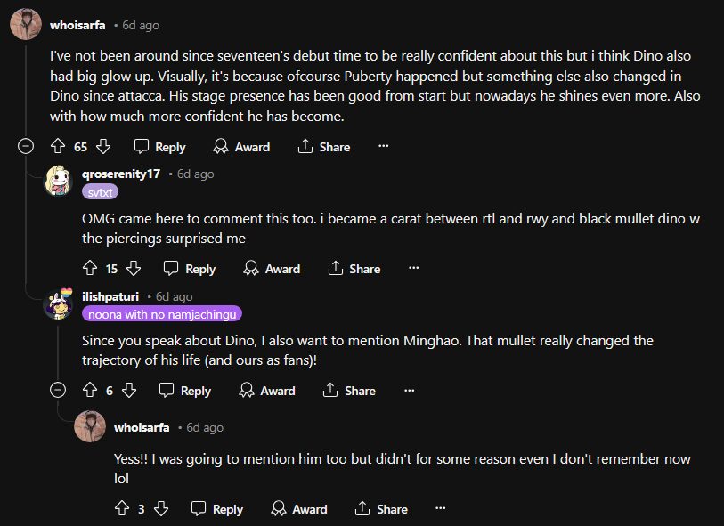Upvote whoisarfa's top comment about Dino
The height and width of the screenshot is (526, 724).
(59, 147)
